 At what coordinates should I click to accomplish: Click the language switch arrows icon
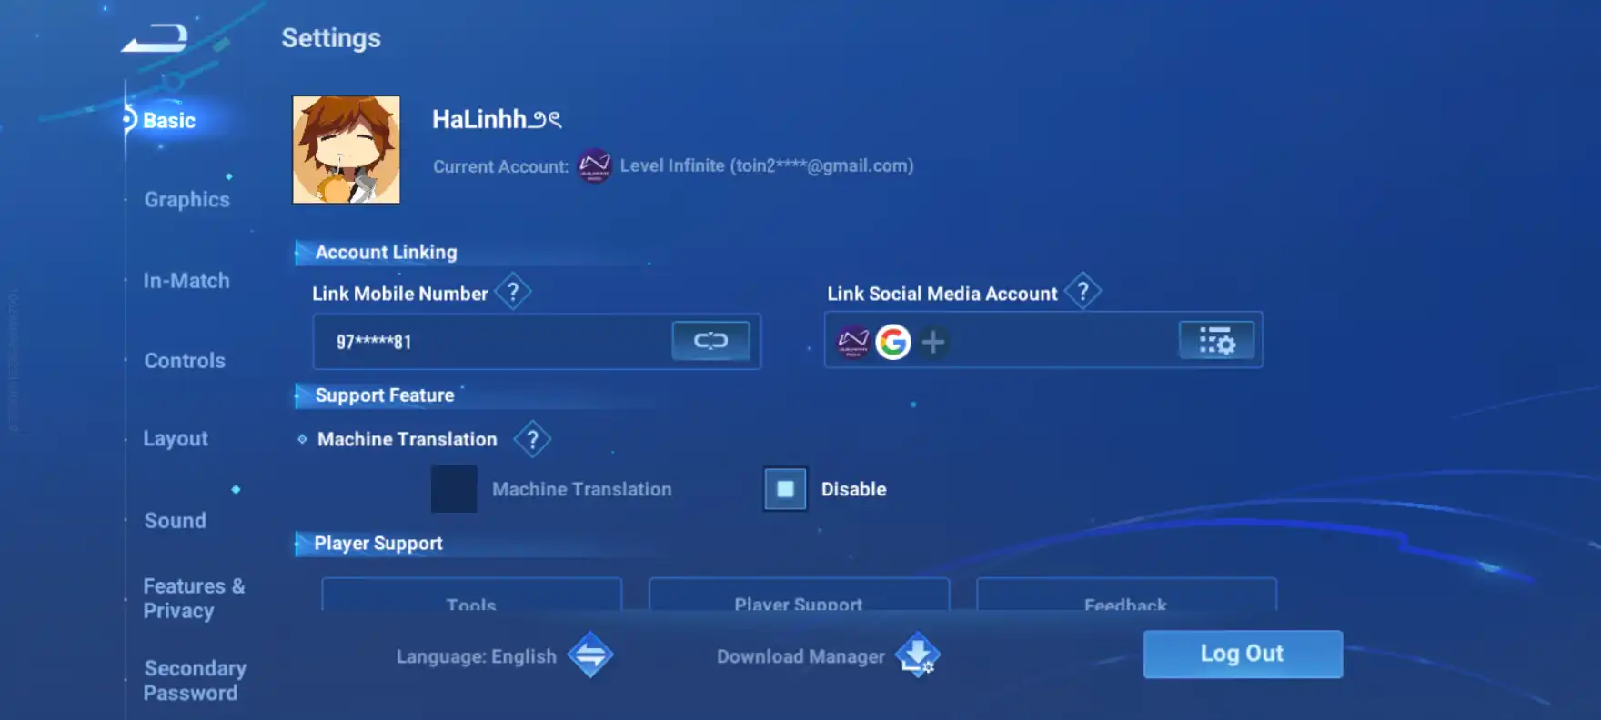pos(590,655)
